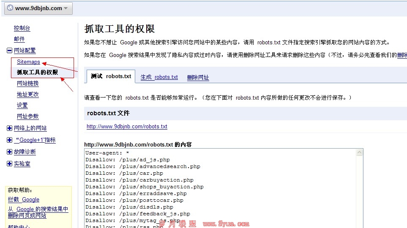The width and height of the screenshot is (407, 228).
Task: Select Sitemaps in the sidebar
Action: pos(28,62)
